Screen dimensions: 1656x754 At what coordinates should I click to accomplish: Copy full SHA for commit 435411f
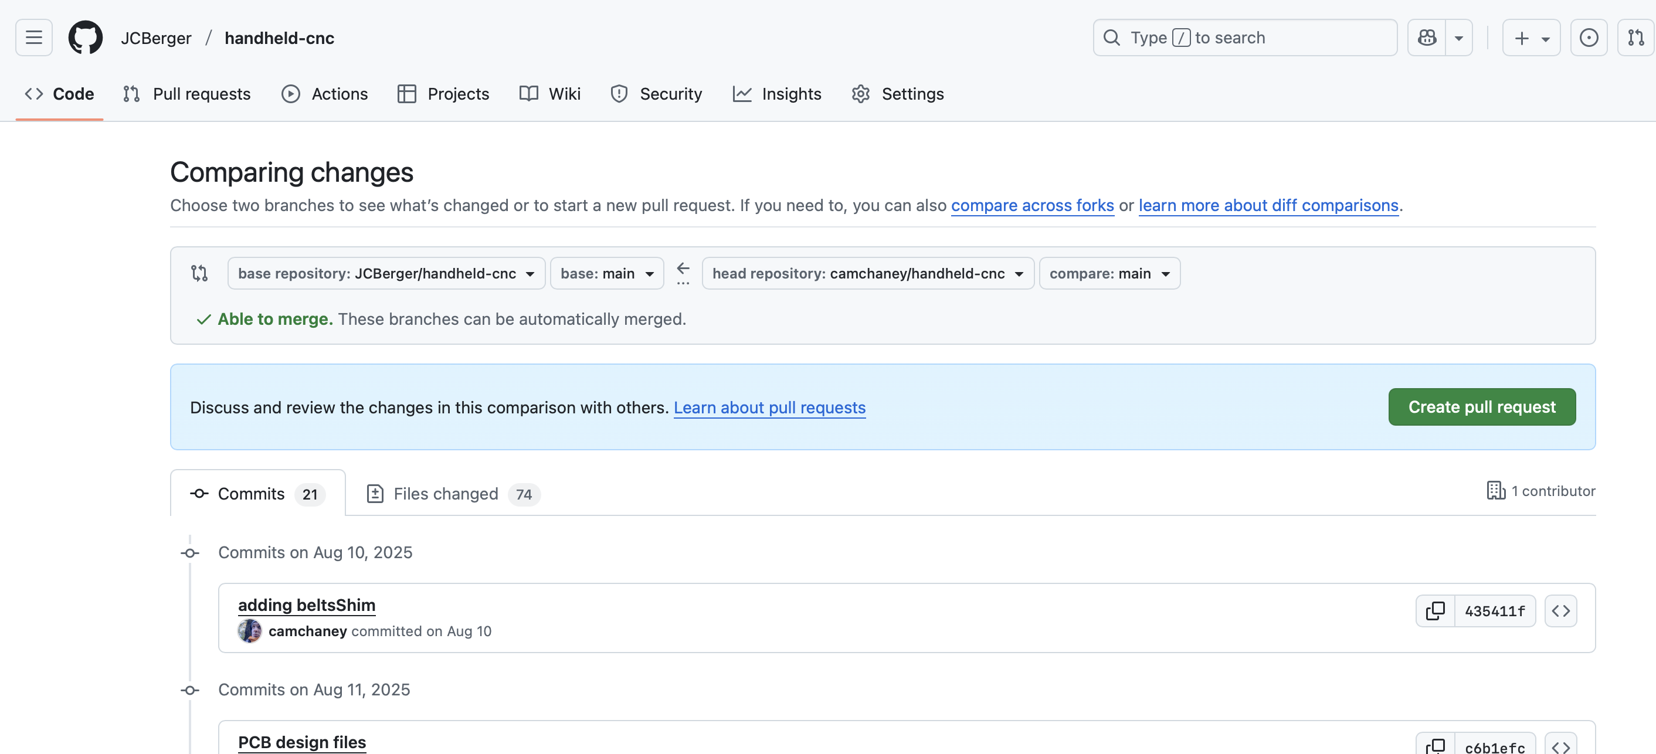[1435, 611]
